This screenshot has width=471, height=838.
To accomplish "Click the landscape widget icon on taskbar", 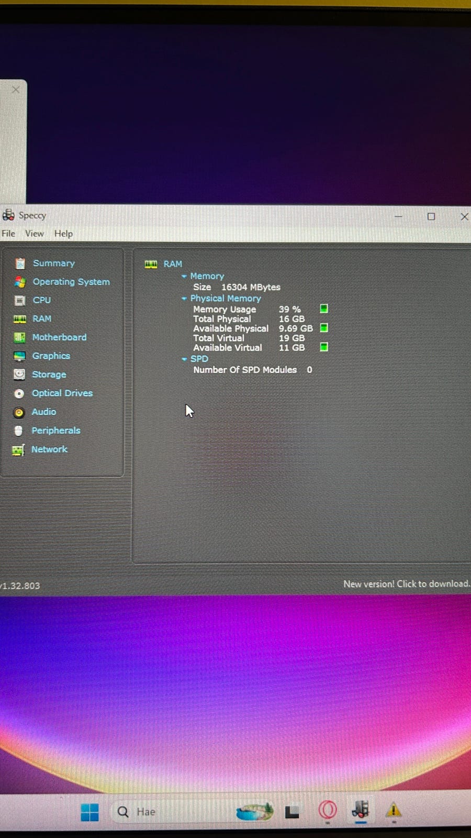I will coord(254,811).
